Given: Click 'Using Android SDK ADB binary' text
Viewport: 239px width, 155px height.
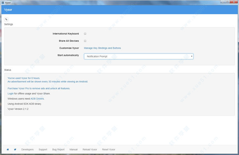Looking at the screenshot, I should (25, 104).
